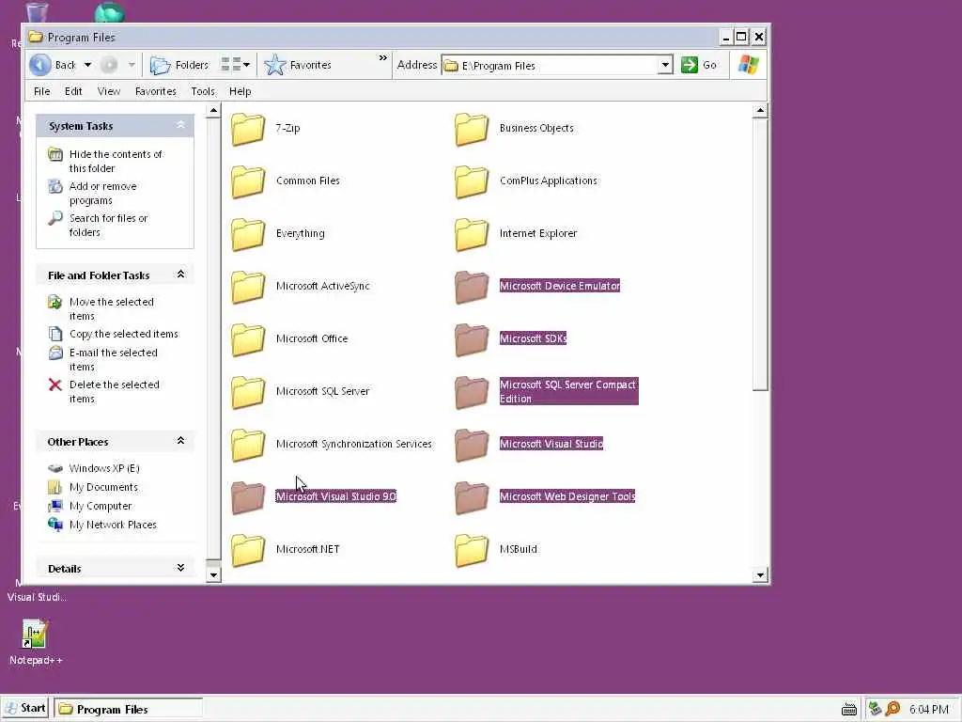
Task: Go to My Documents in Other Places
Action: click(103, 488)
